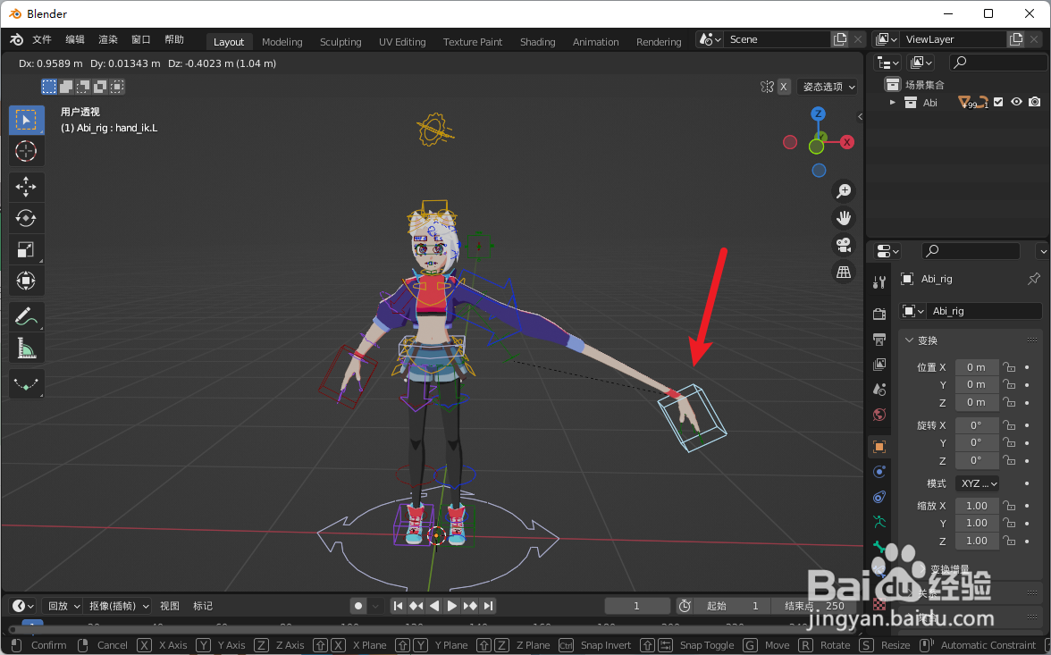Select the Scale tool
Image resolution: width=1051 pixels, height=655 pixels.
pos(26,249)
